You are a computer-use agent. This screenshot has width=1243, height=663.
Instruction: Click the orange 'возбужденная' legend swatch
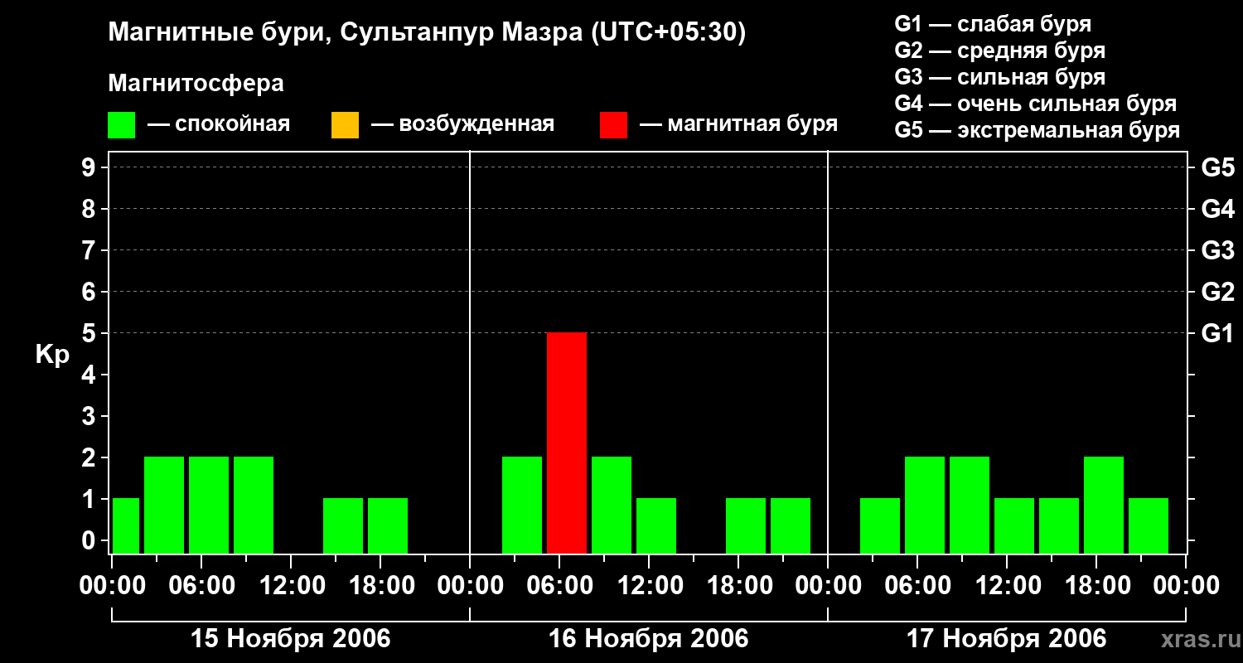point(345,125)
